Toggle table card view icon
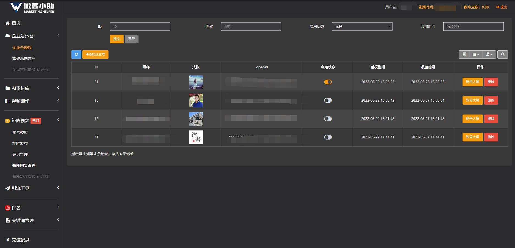 tap(464, 54)
